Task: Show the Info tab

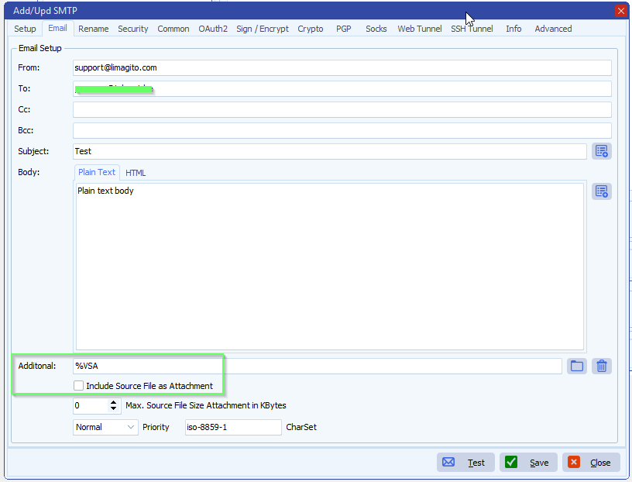Action: (x=513, y=29)
